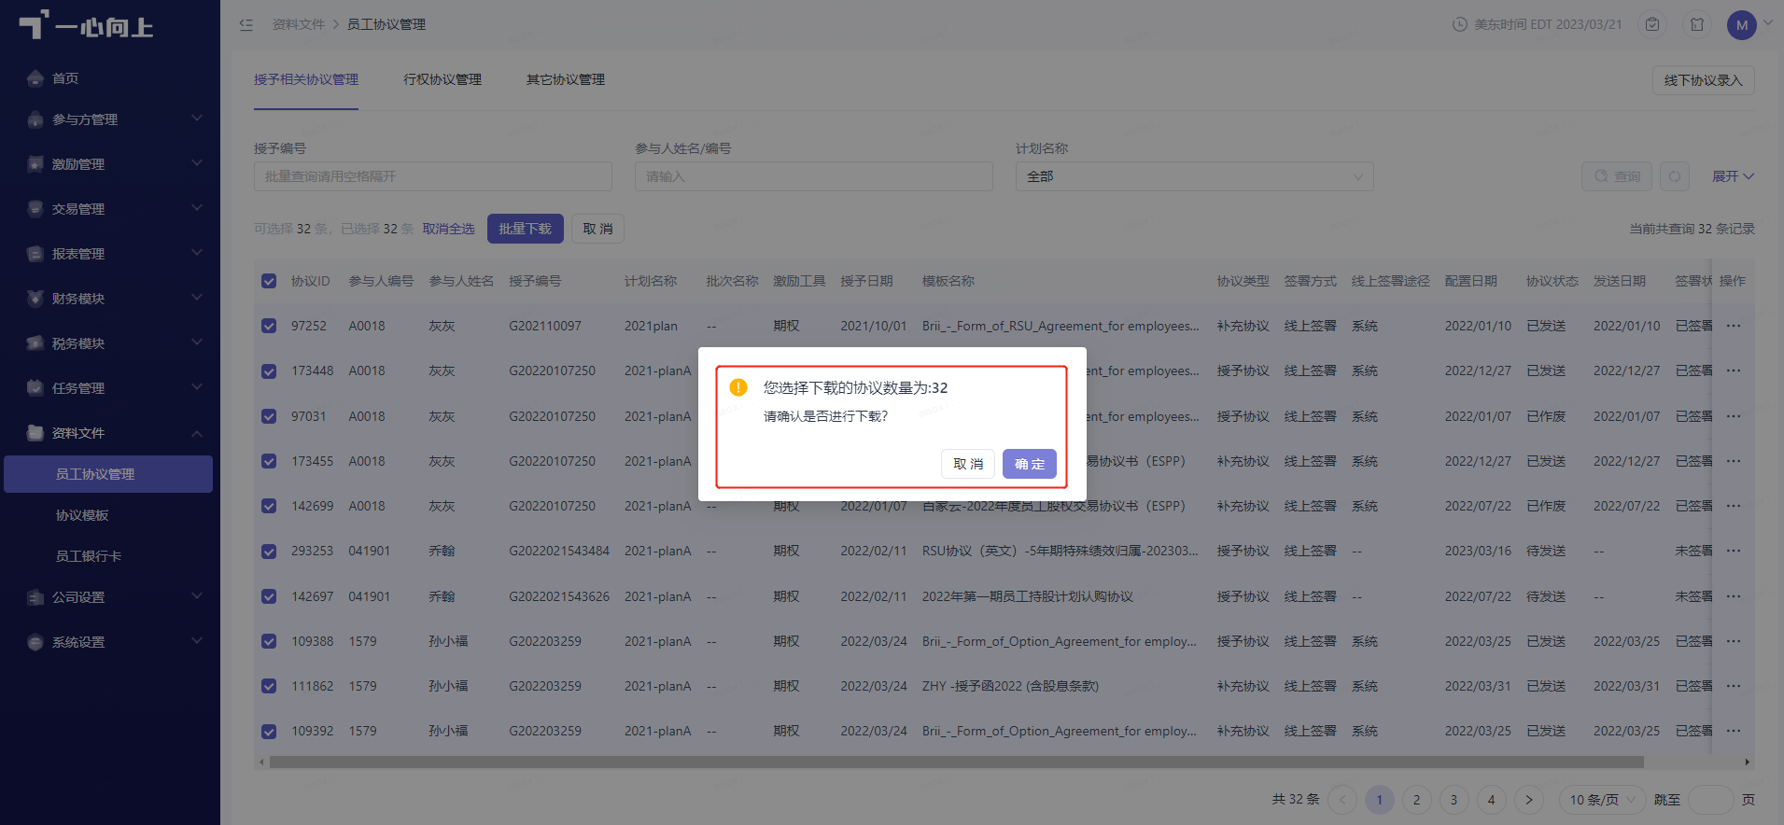Click 资料文件 folder icon
This screenshot has width=1784, height=825.
[x=35, y=433]
